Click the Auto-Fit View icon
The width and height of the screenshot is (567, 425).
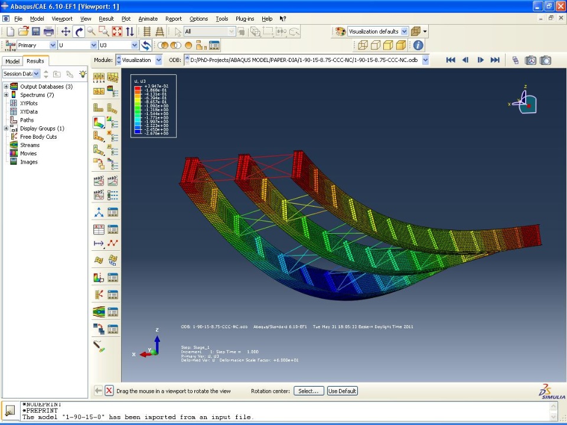click(117, 31)
